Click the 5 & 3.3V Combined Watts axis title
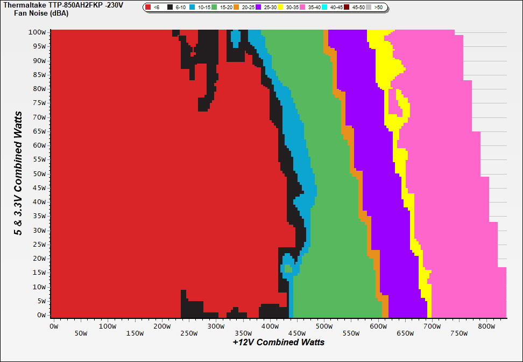This screenshot has width=523, height=362. (x=19, y=173)
